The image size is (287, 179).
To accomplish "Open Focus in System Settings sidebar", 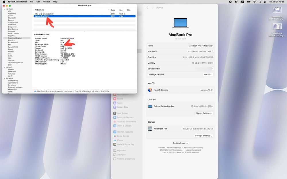I will point(118,103).
